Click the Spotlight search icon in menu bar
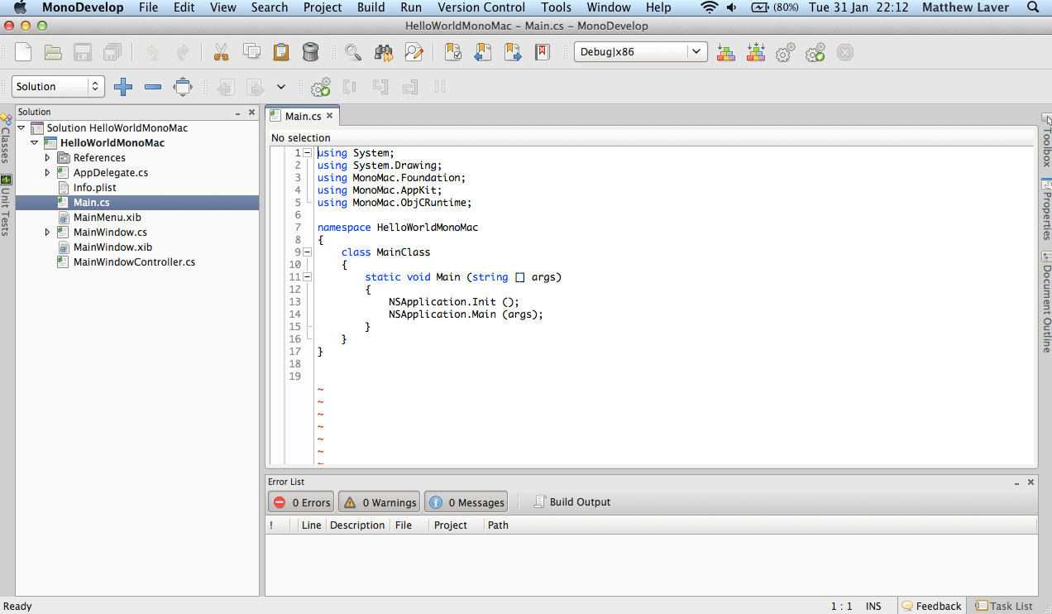Image resolution: width=1052 pixels, height=614 pixels. [x=1033, y=7]
